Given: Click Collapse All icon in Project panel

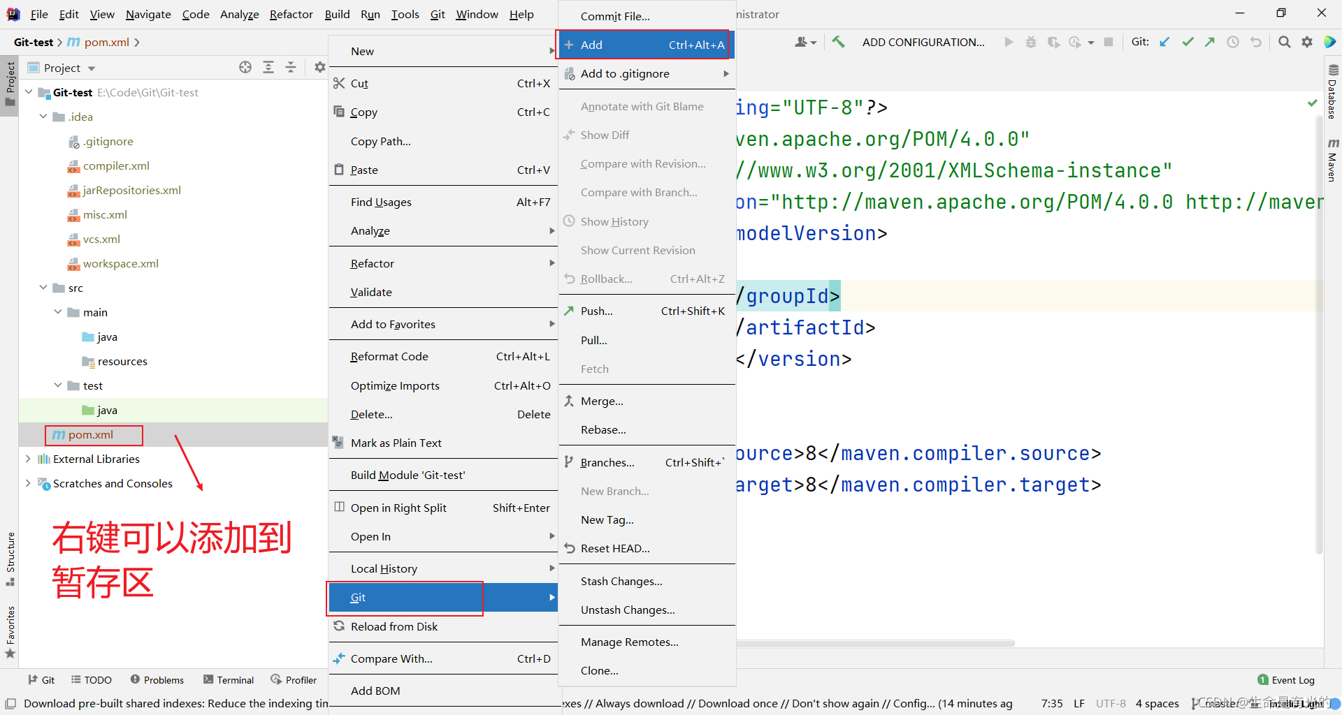Looking at the screenshot, I should point(291,67).
